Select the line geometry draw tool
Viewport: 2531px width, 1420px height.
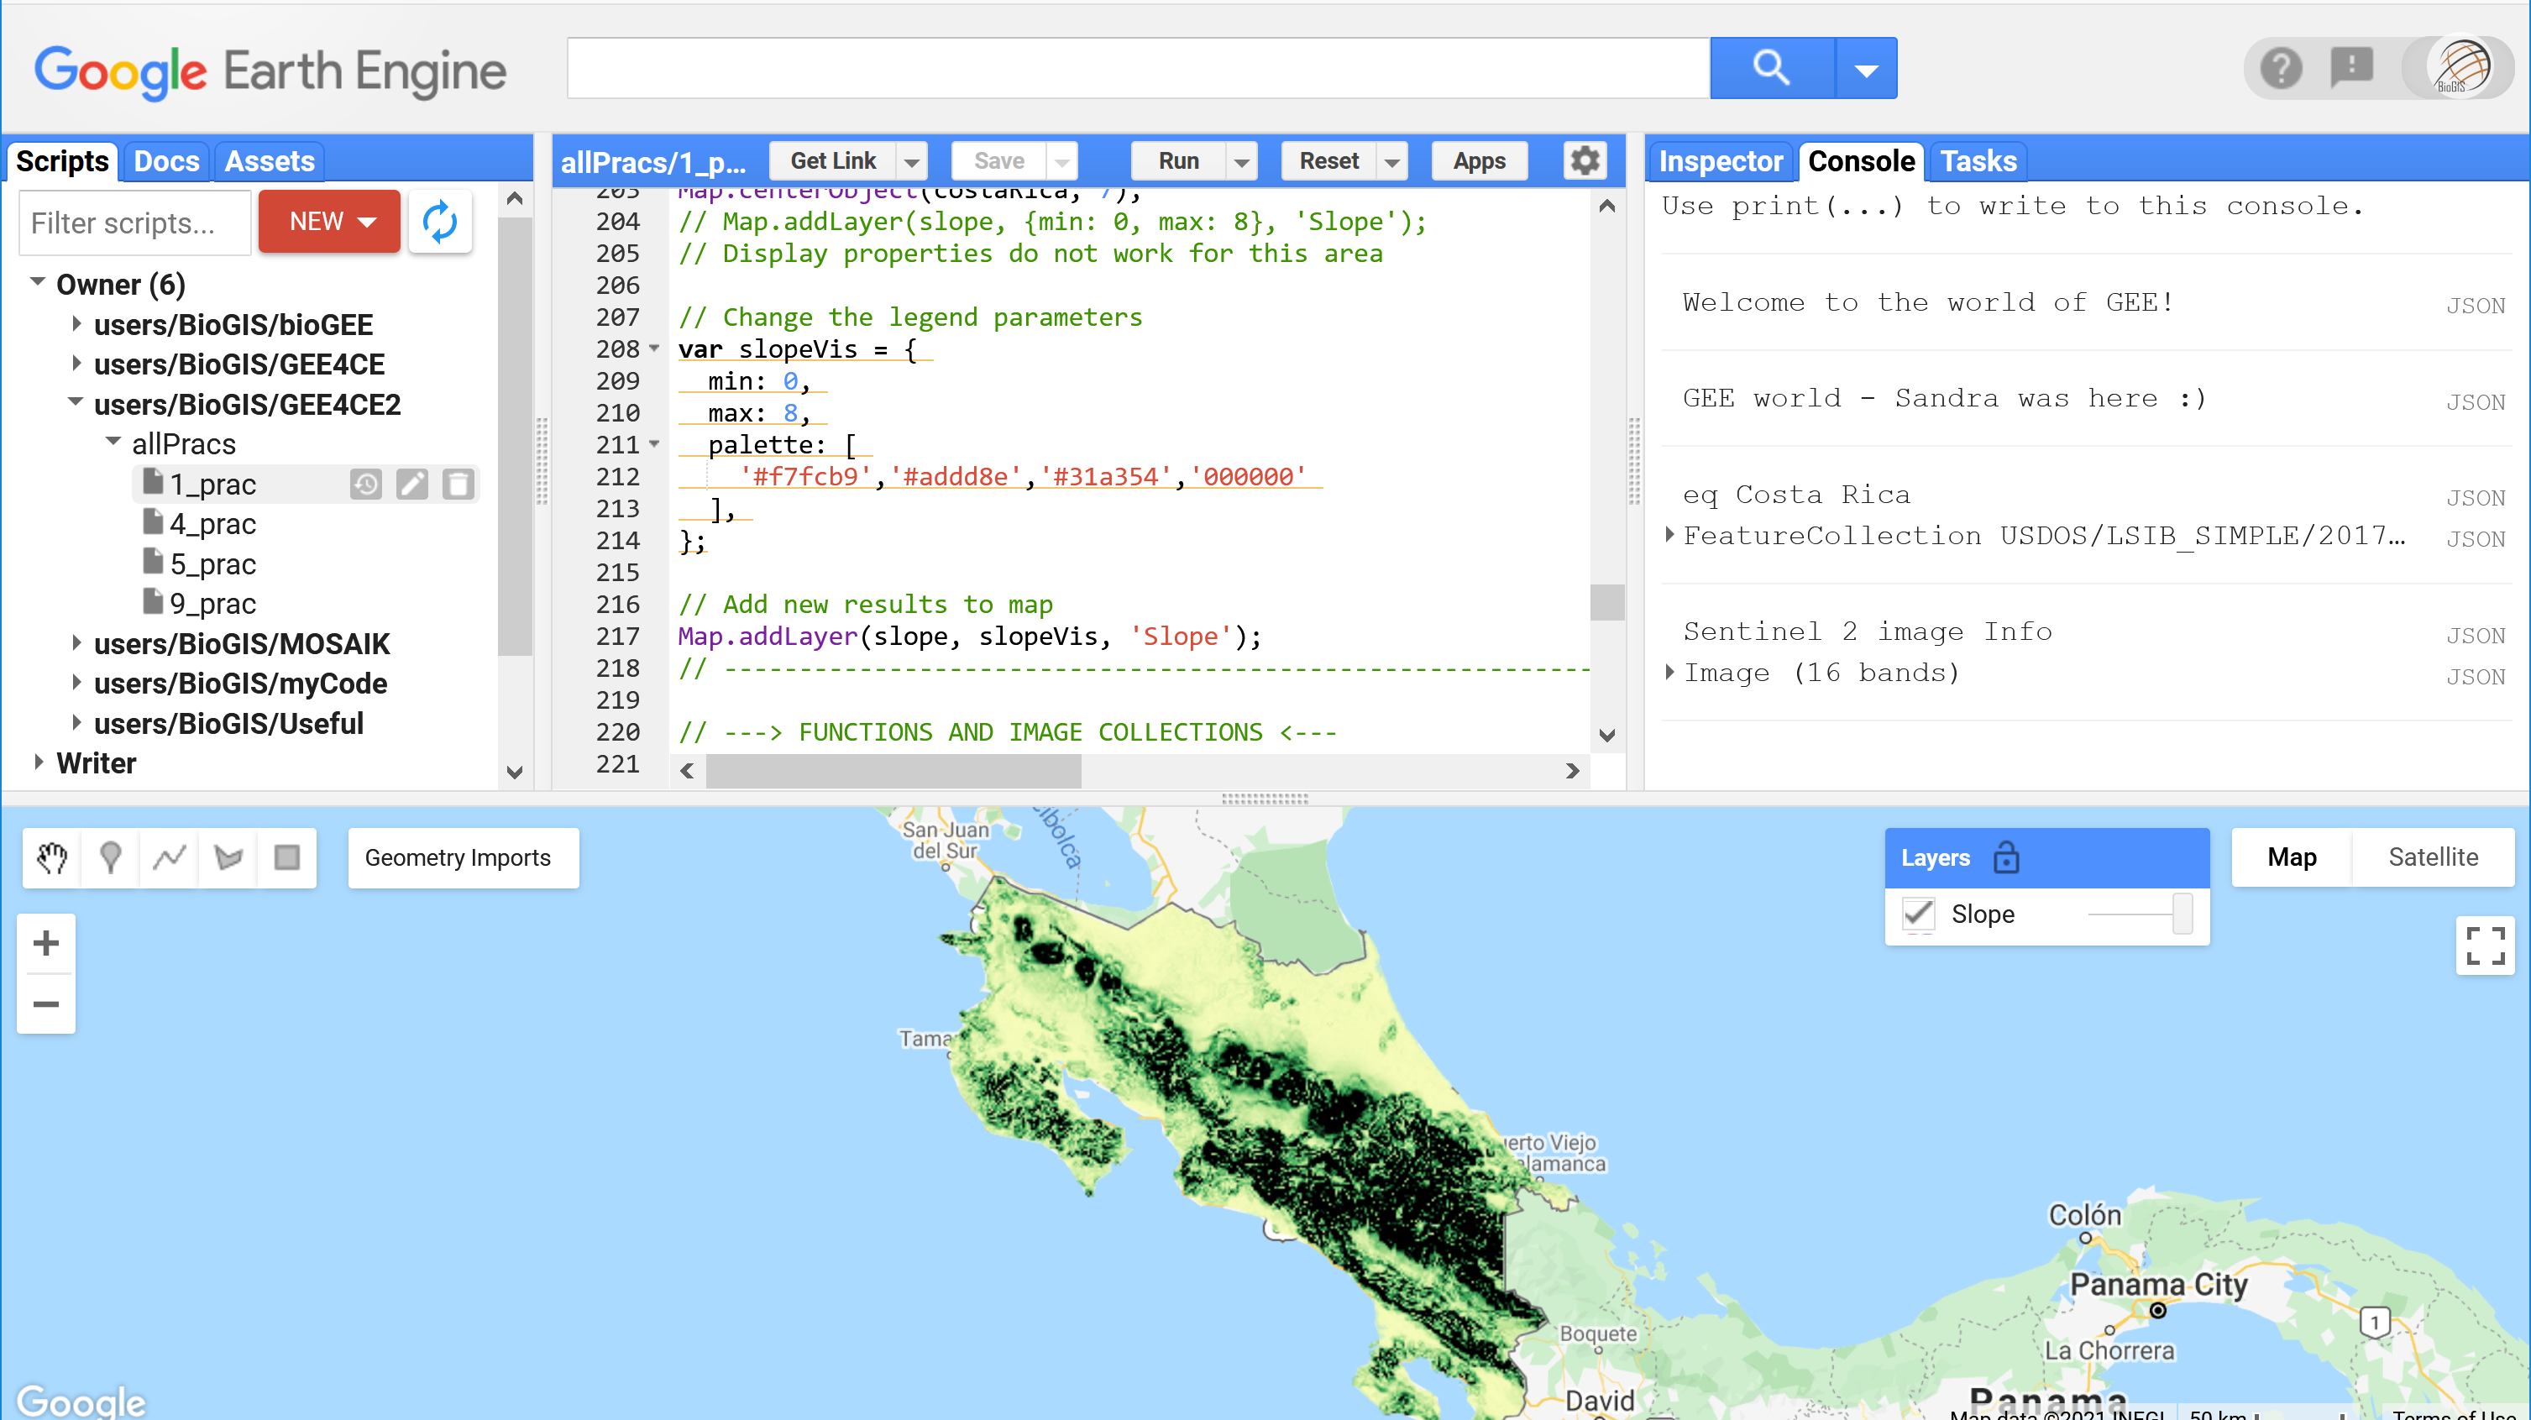pos(170,857)
